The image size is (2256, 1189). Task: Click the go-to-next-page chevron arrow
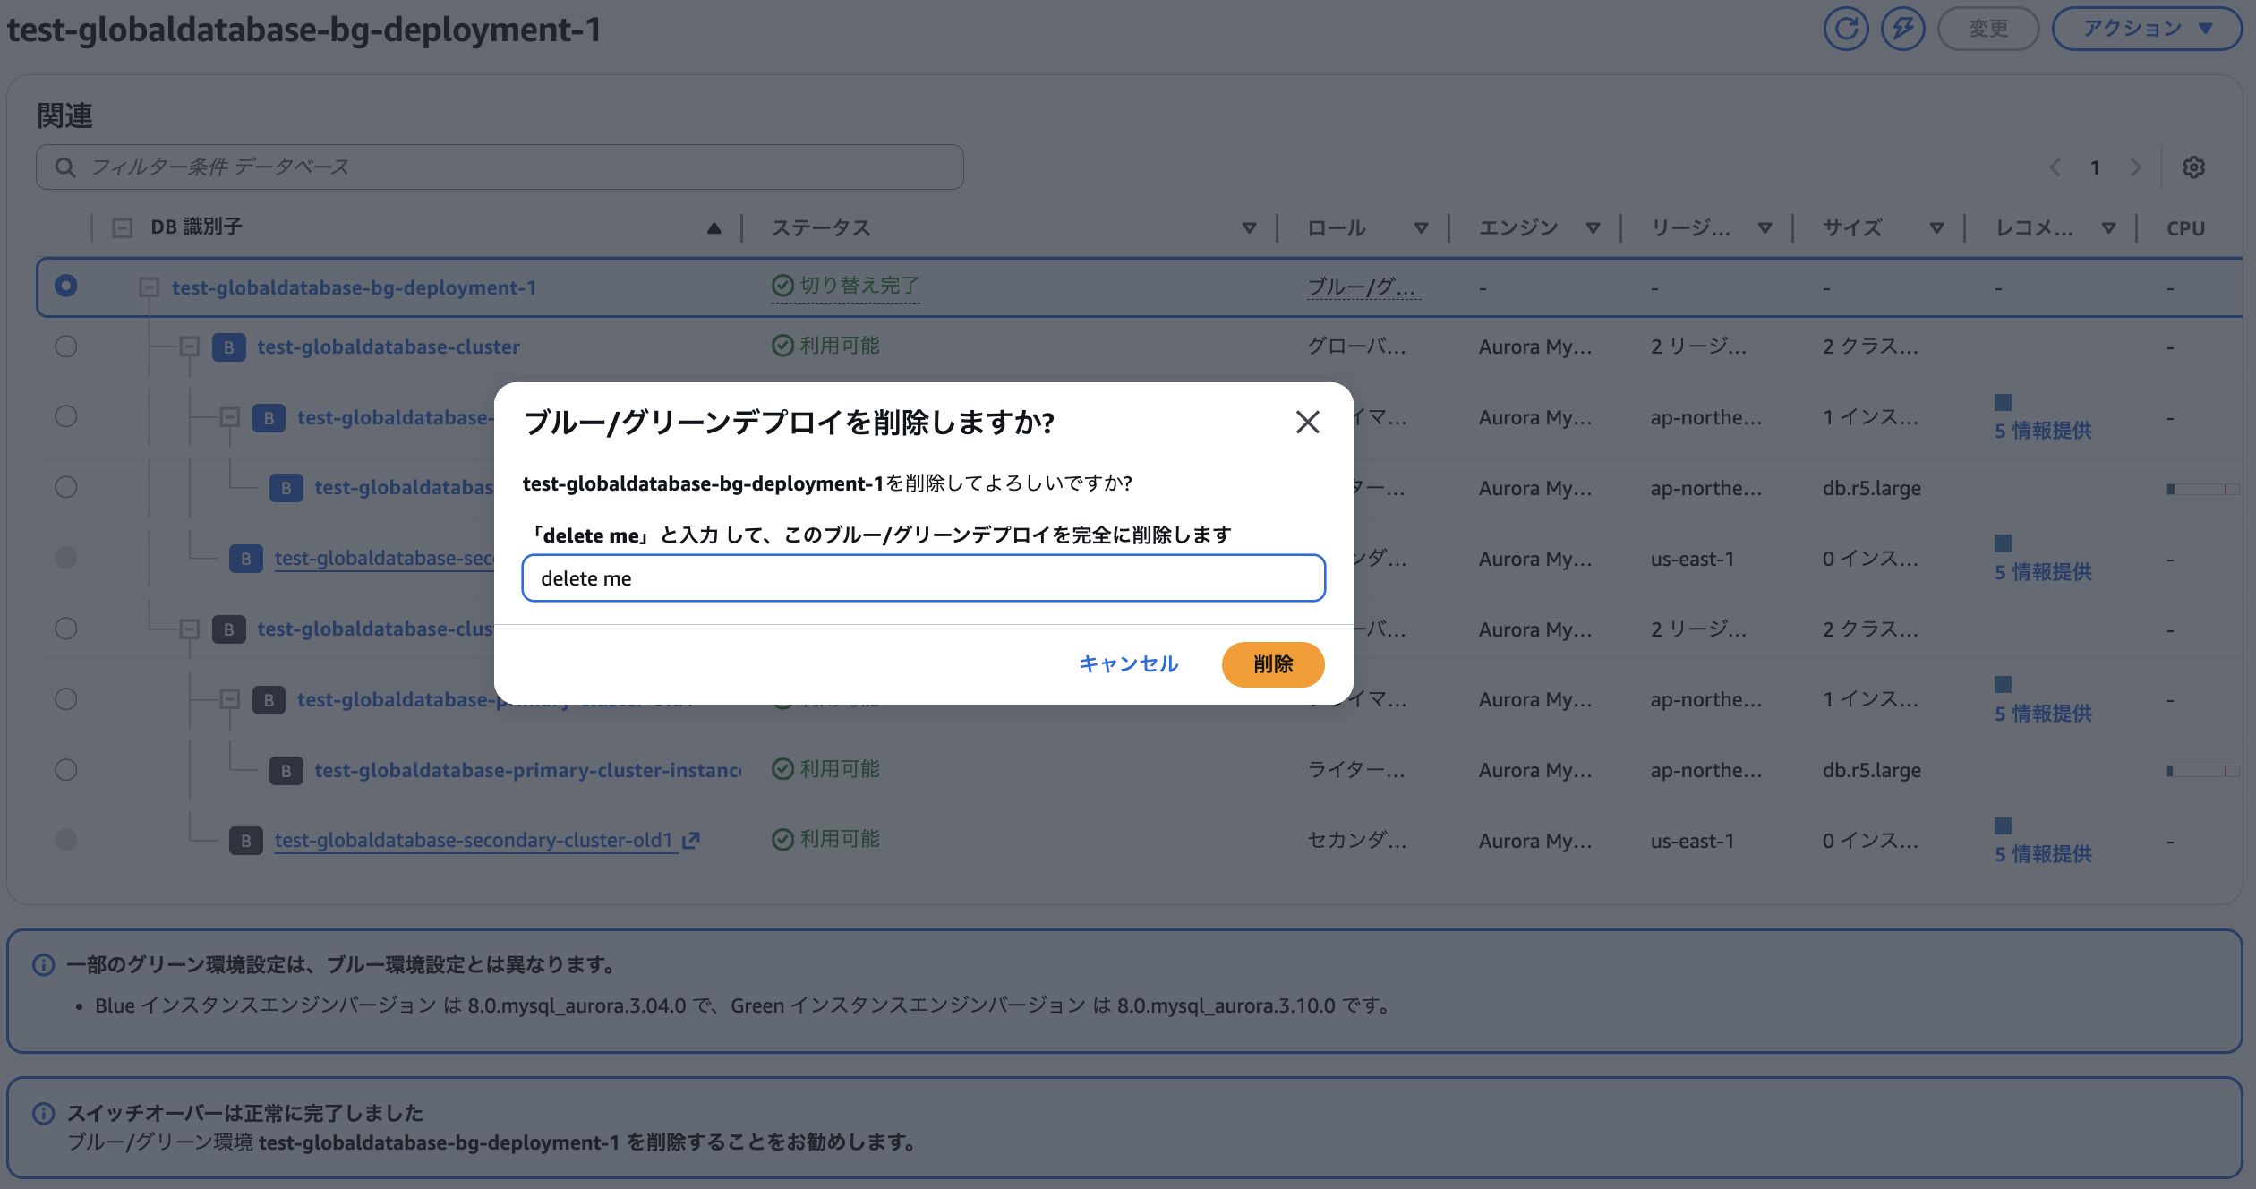2136,167
